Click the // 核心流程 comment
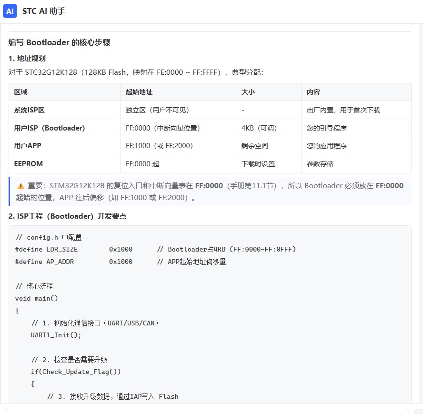This screenshot has height=414, width=423. [34, 286]
